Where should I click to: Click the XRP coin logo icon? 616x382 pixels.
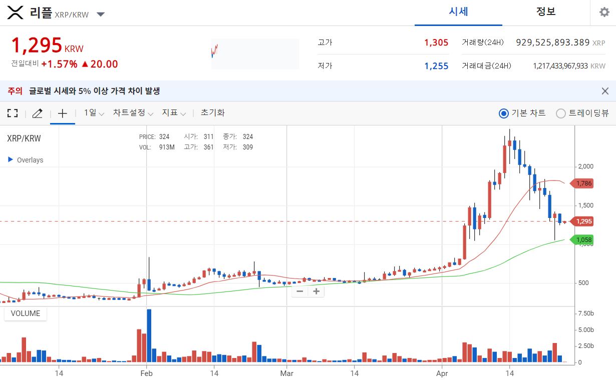pyautogui.click(x=16, y=13)
